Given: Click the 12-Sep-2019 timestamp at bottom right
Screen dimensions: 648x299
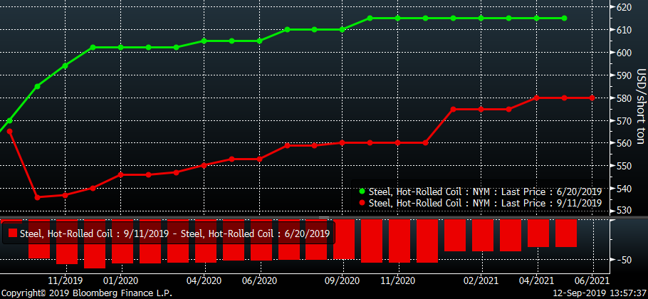Looking at the screenshot, I should click(599, 293).
